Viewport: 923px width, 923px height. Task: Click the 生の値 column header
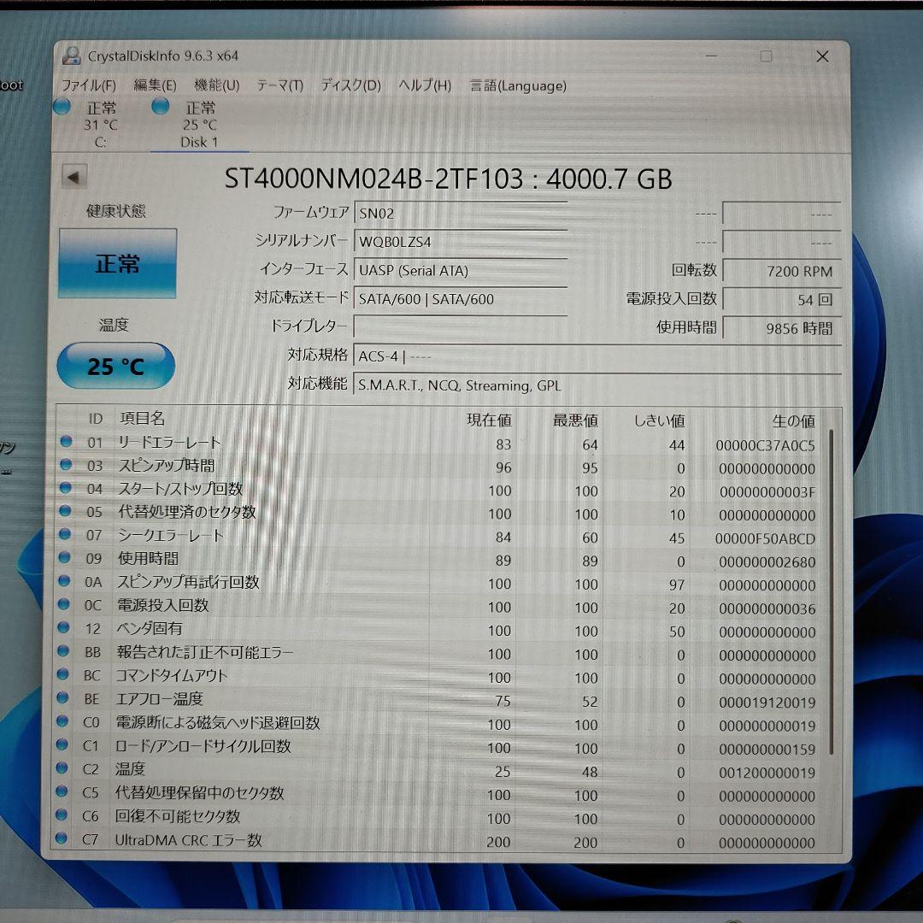pyautogui.click(x=793, y=420)
